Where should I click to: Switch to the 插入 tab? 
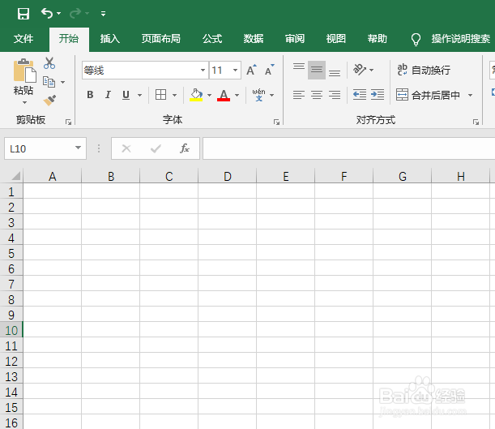tap(110, 39)
